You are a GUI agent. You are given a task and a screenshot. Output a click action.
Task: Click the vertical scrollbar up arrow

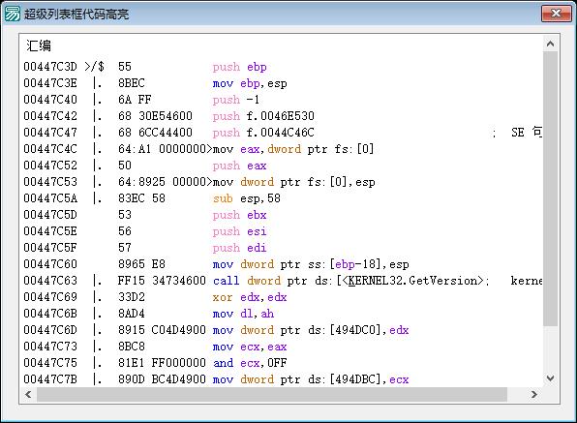pyautogui.click(x=551, y=45)
